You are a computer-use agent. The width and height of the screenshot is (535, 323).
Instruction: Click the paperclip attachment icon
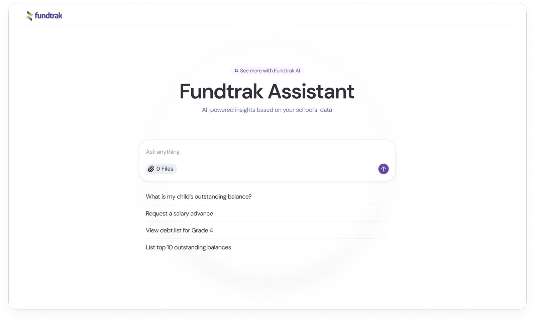(151, 169)
